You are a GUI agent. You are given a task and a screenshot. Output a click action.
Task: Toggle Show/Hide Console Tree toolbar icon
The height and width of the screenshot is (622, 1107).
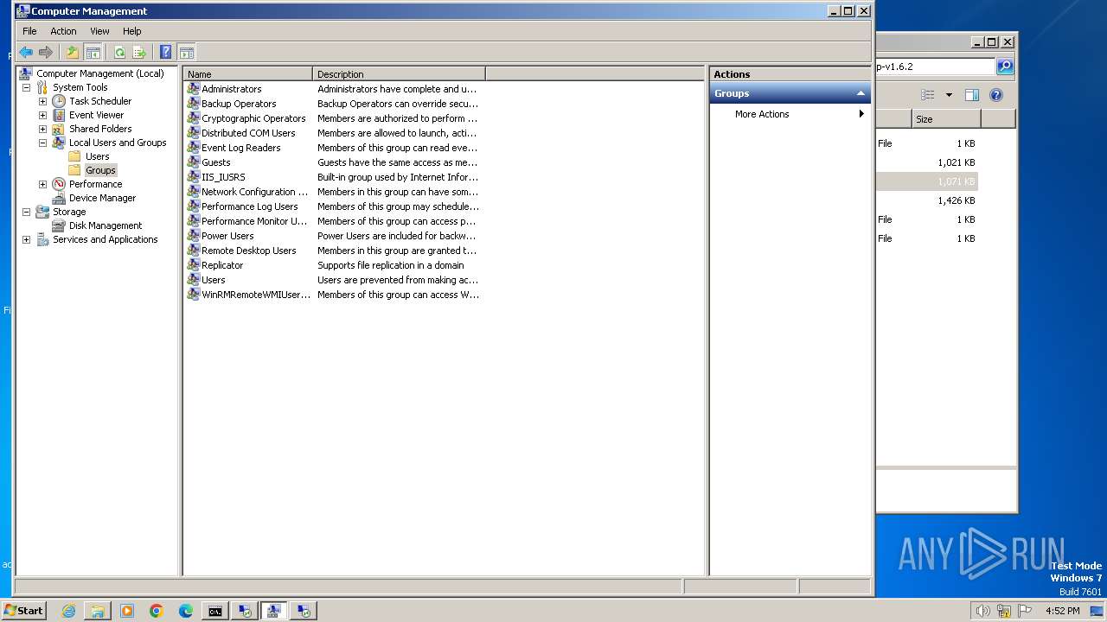(93, 52)
